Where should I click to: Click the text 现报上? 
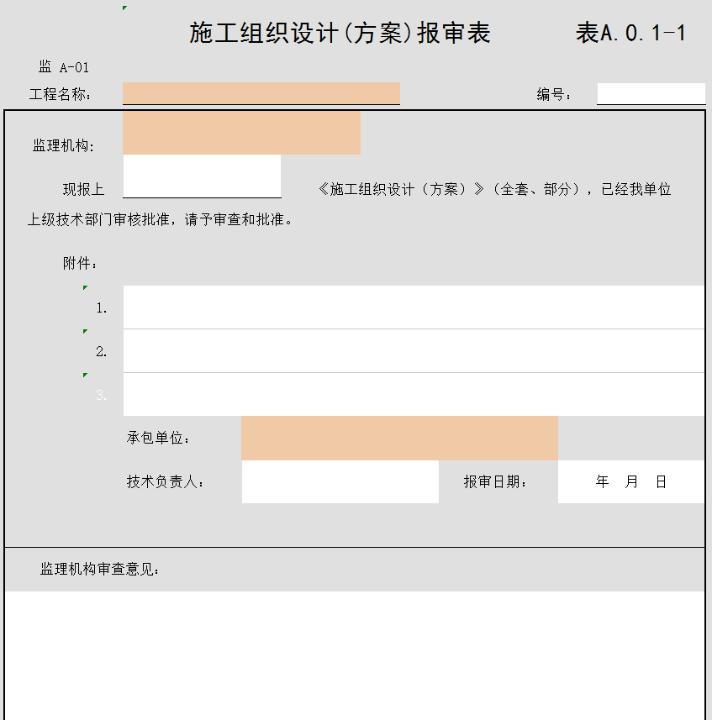83,189
